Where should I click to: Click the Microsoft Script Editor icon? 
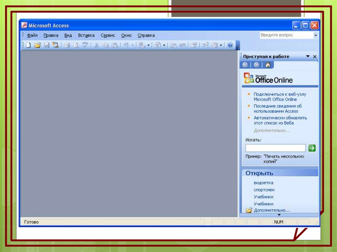tap(182, 45)
